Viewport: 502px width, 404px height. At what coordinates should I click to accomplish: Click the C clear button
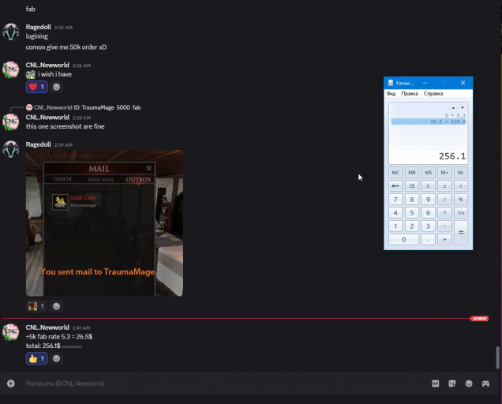click(429, 186)
